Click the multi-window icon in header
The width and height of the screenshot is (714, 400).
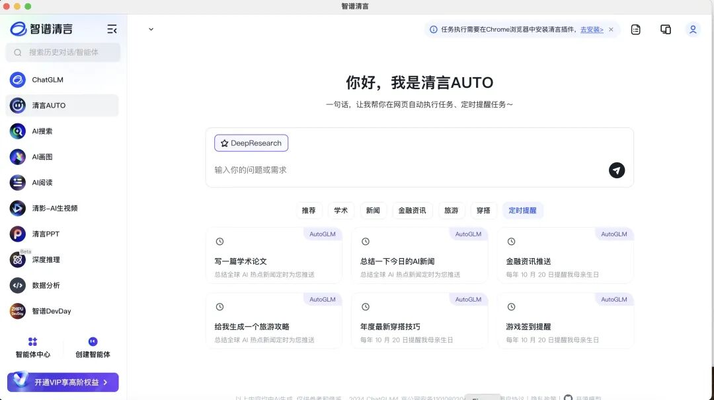point(666,30)
